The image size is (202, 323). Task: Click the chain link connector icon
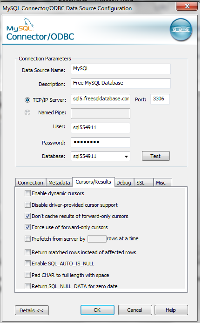click(181, 29)
